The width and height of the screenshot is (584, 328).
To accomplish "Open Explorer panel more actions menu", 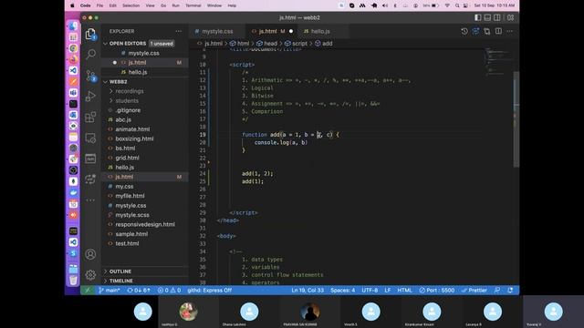I will [x=179, y=31].
